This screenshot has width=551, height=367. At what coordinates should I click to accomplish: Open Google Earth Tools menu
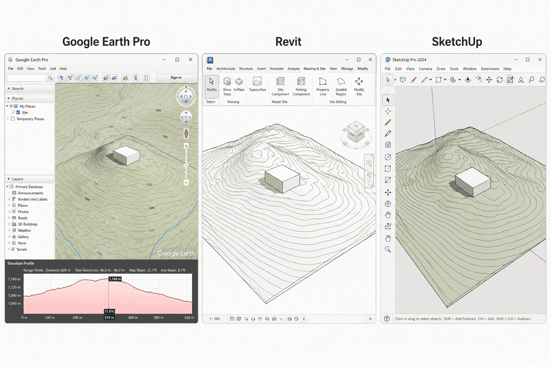click(42, 68)
